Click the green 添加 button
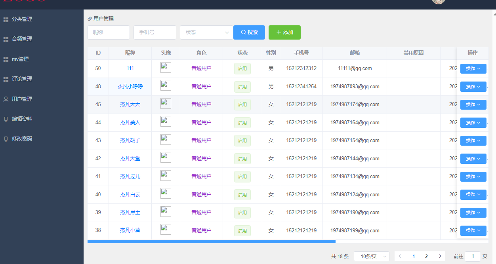 click(284, 32)
